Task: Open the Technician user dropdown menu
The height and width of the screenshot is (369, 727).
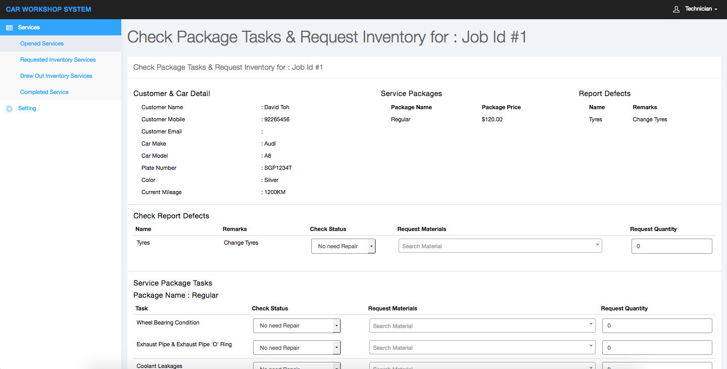Action: click(701, 9)
